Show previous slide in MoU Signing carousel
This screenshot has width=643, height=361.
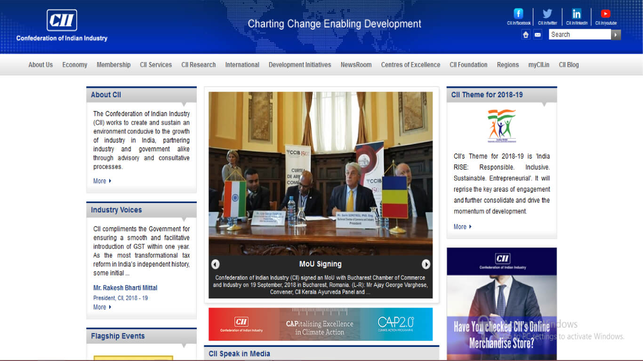pyautogui.click(x=215, y=264)
